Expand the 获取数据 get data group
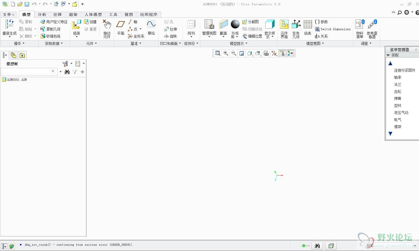 tap(54, 43)
